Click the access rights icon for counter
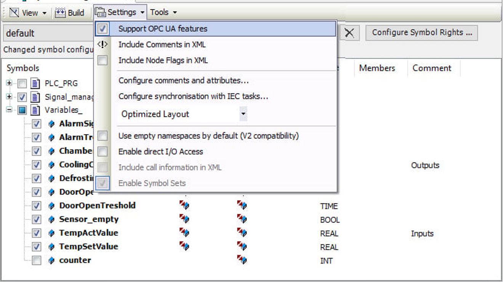The height and width of the screenshot is (282, 503). click(x=242, y=260)
